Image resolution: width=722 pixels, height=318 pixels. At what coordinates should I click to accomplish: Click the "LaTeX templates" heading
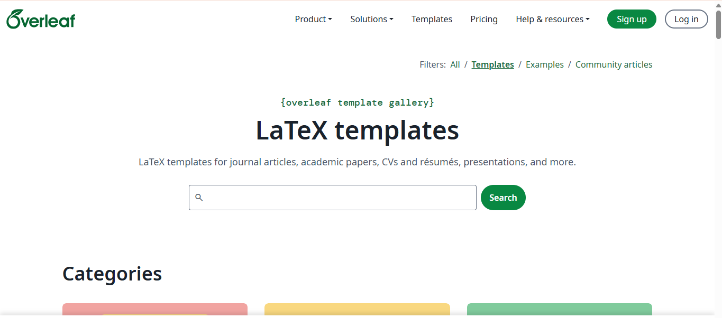358,130
